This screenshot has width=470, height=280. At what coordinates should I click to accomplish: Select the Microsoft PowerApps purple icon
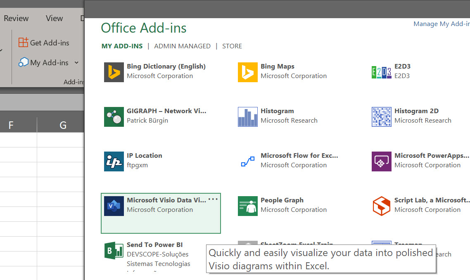point(381,161)
